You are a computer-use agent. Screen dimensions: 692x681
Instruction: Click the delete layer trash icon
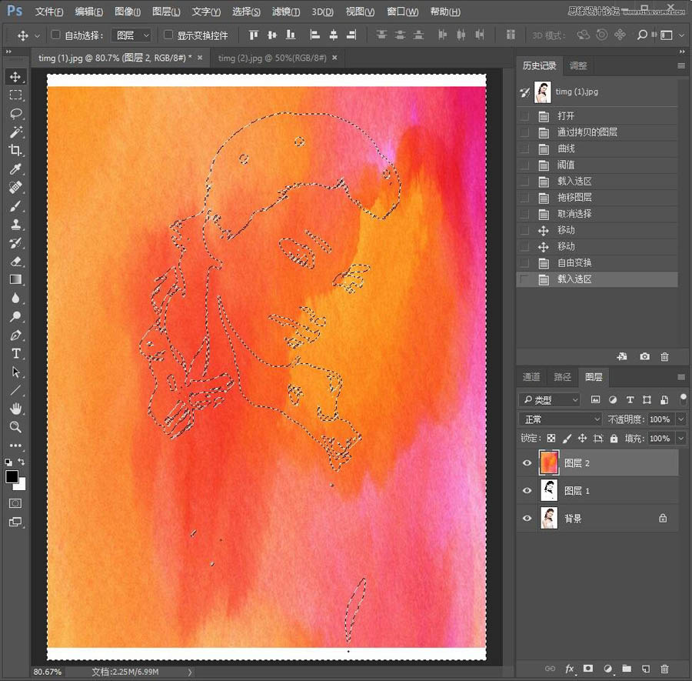664,669
